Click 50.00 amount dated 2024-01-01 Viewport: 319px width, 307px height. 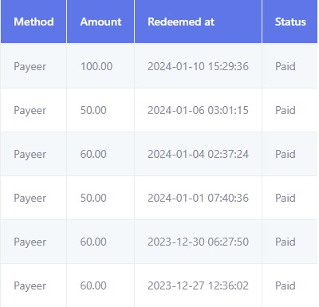[x=93, y=198]
